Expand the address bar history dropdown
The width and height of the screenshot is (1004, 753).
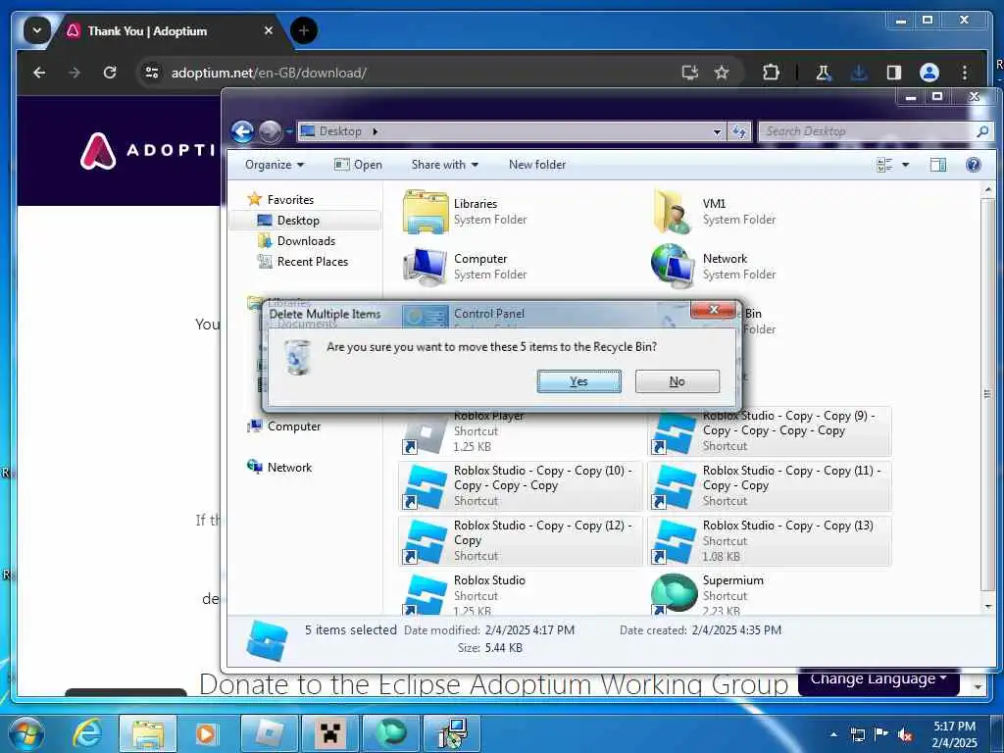[717, 131]
